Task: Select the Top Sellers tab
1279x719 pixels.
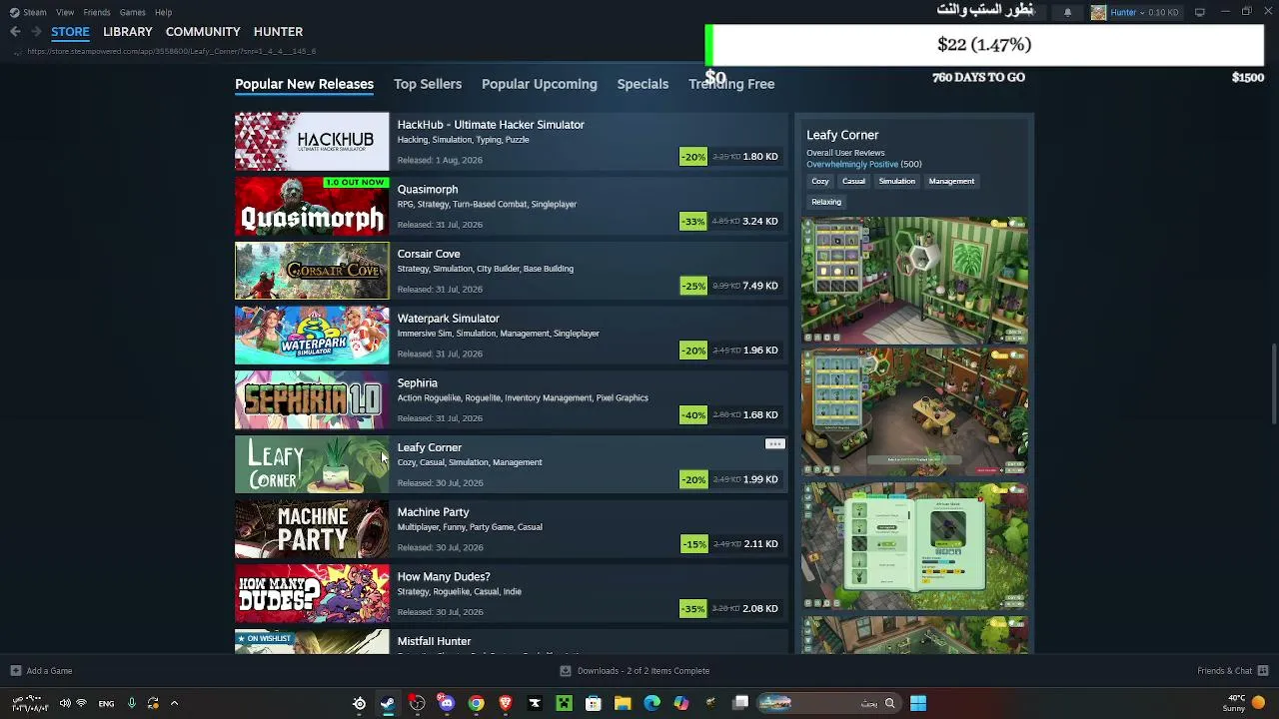Action: (428, 84)
